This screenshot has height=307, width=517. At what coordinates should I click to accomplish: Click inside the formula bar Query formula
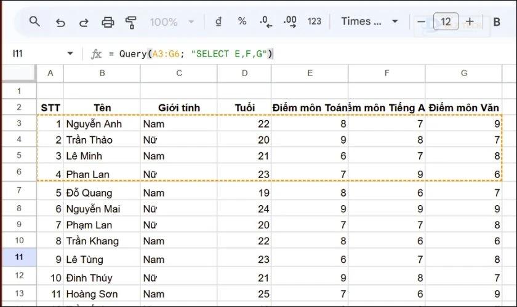coord(196,53)
